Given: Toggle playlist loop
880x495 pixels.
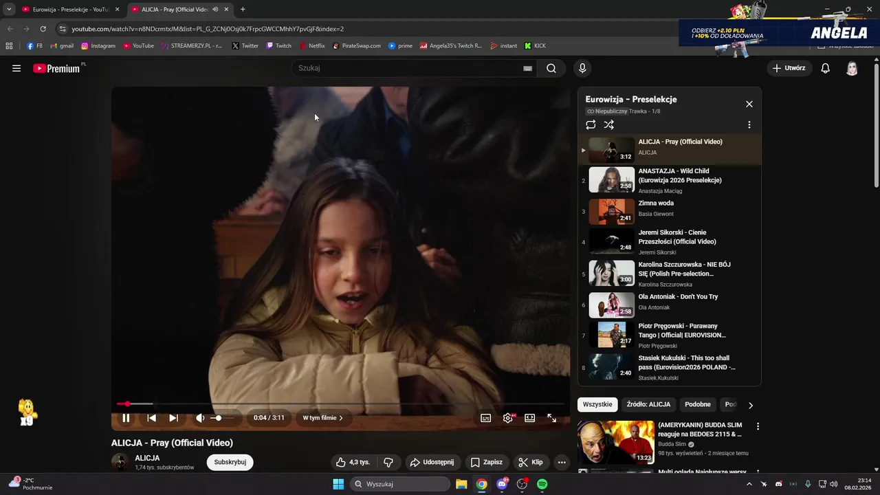Looking at the screenshot, I should [591, 124].
